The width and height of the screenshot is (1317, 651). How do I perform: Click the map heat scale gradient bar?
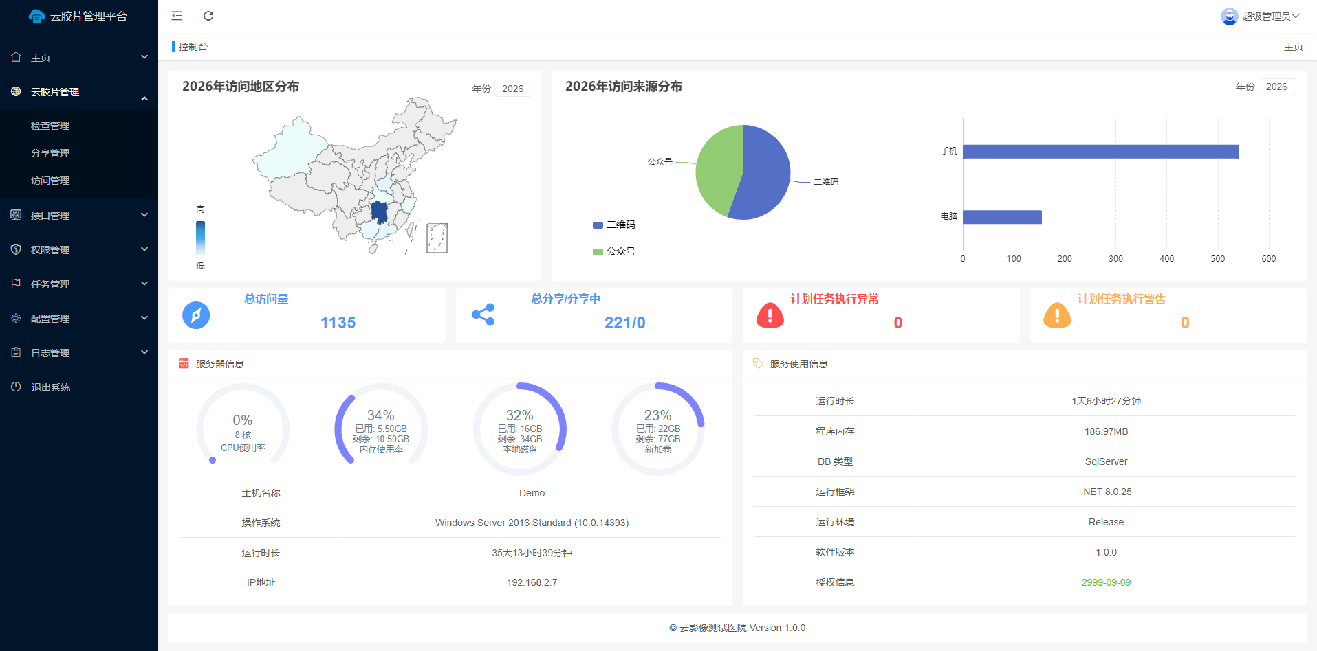coord(200,238)
